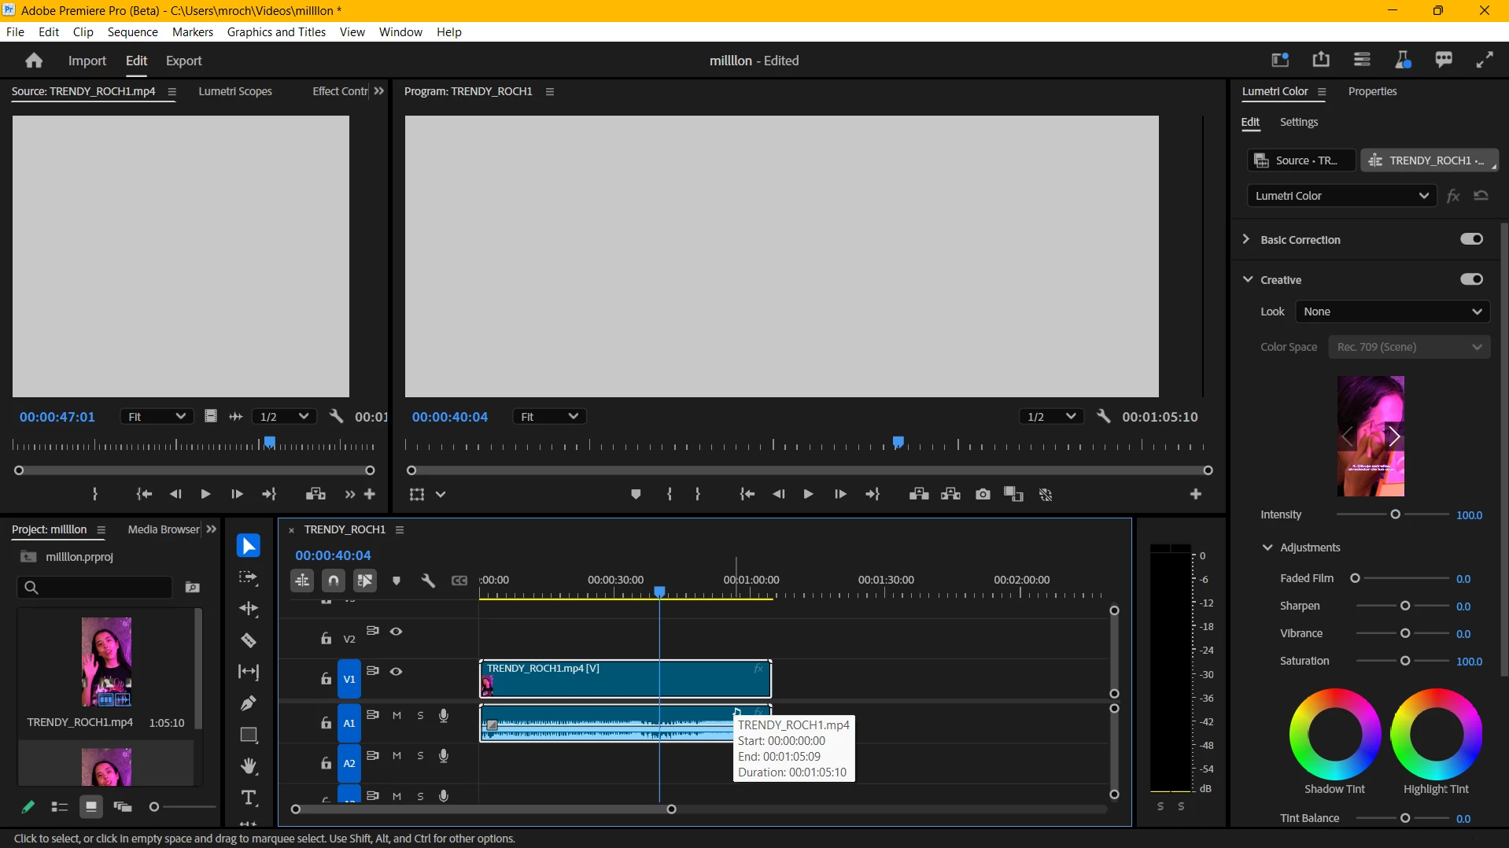Screen dimensions: 1509x848
Task: Open the Markers menu
Action: 193,32
